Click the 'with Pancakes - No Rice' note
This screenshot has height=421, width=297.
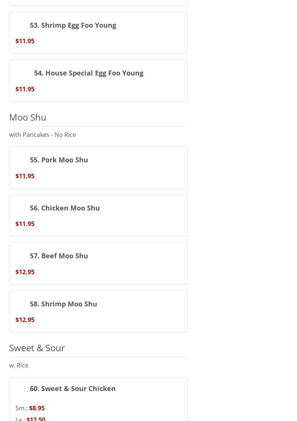42,135
